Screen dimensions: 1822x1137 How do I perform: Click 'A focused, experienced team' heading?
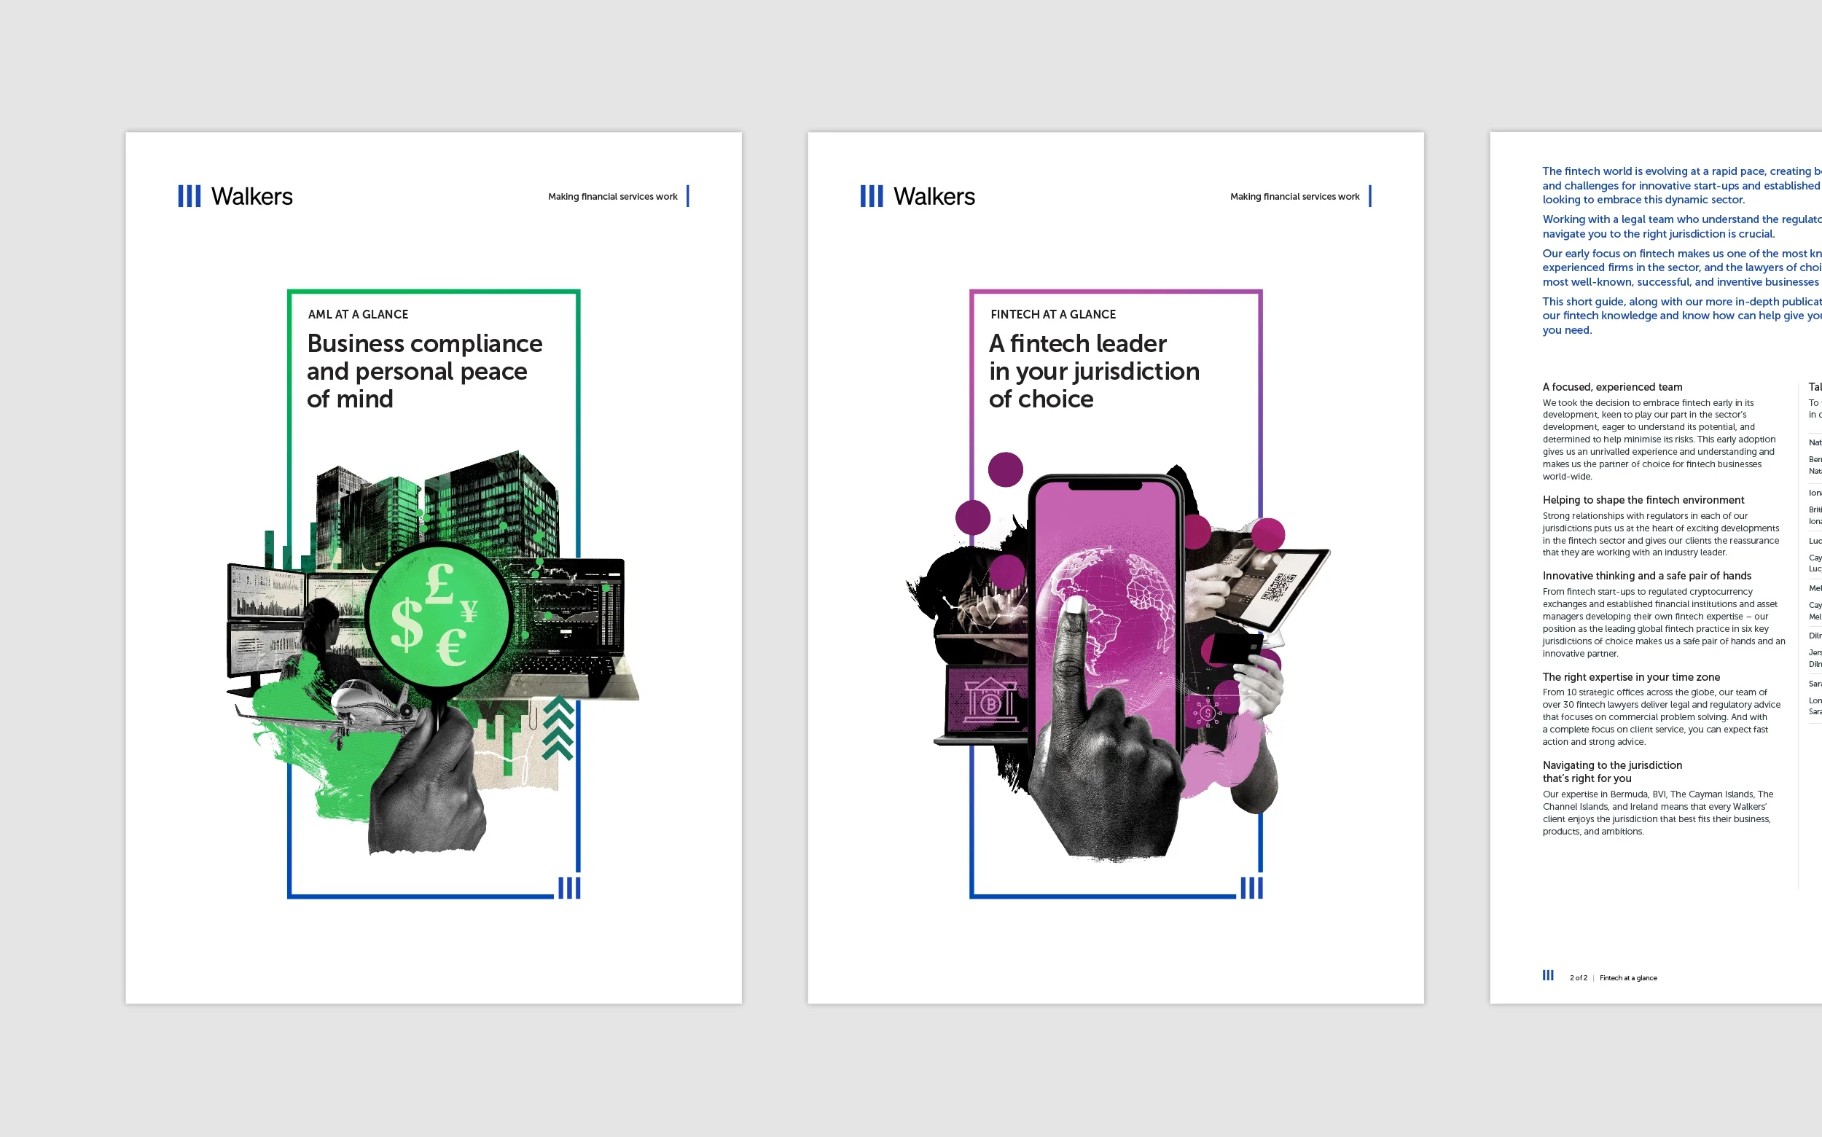1612,386
